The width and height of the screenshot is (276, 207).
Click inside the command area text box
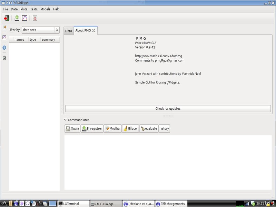[x=168, y=162]
